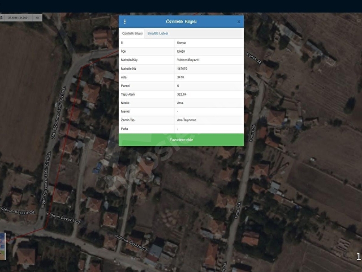Click the Ereğli district value

[181, 52]
